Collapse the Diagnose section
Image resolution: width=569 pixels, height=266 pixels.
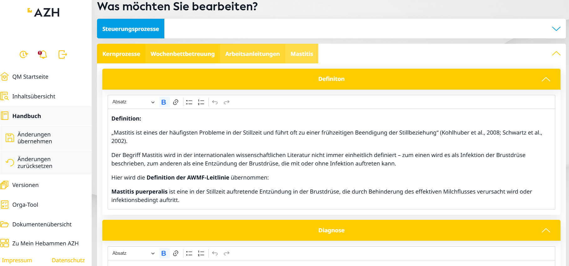click(x=546, y=230)
